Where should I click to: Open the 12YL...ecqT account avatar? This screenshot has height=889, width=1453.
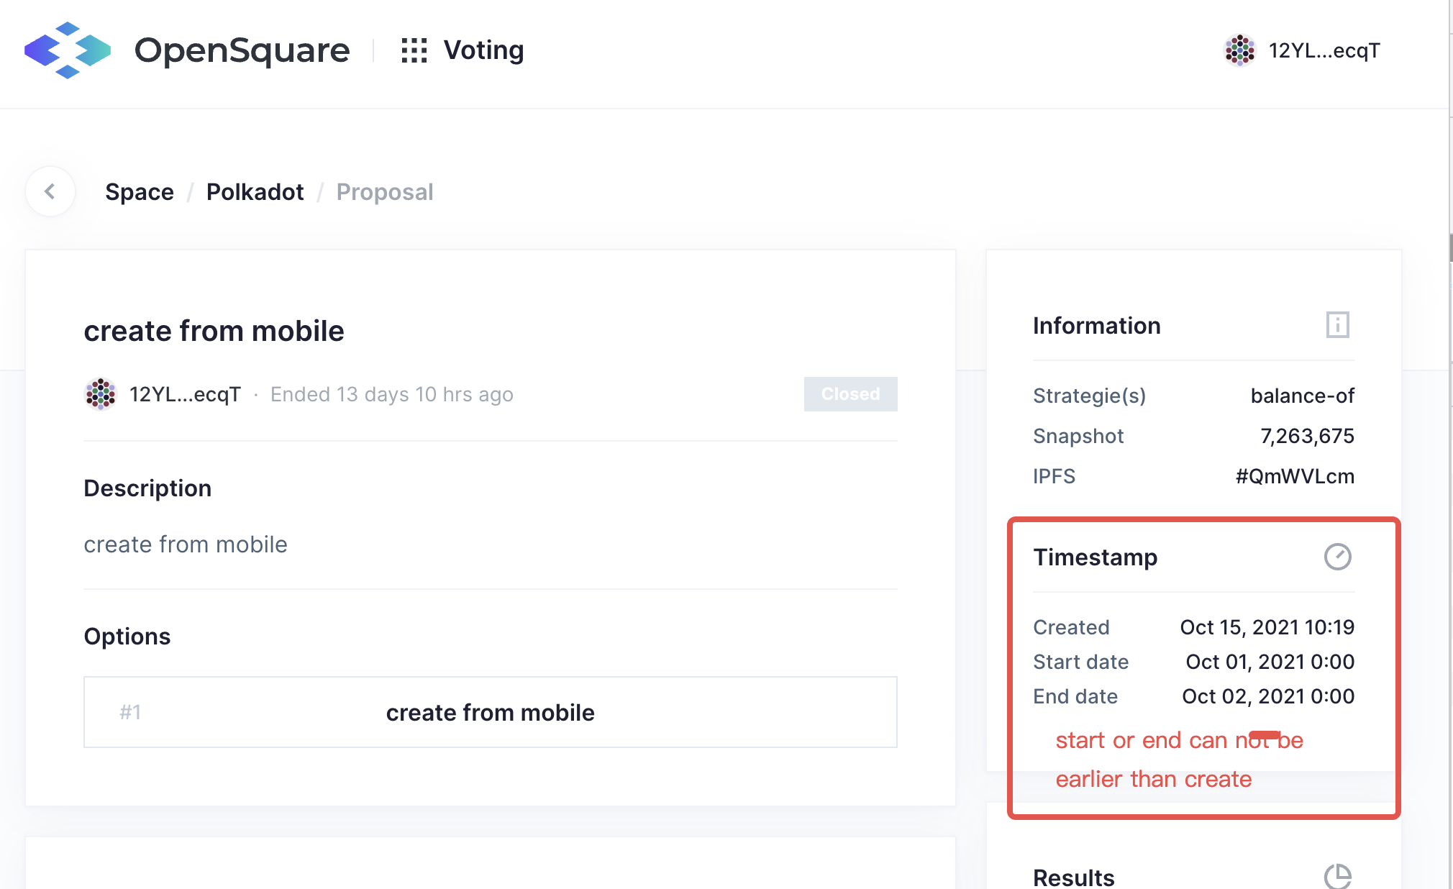tap(1239, 50)
